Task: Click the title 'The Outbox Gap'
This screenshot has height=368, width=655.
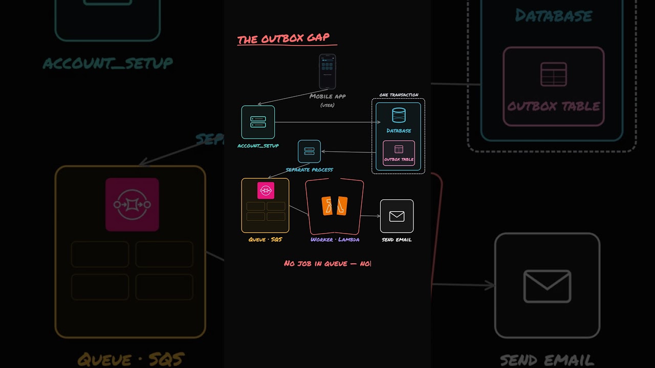Action: (283, 39)
